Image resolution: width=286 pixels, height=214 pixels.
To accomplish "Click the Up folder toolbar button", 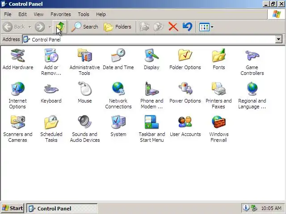I will point(60,27).
